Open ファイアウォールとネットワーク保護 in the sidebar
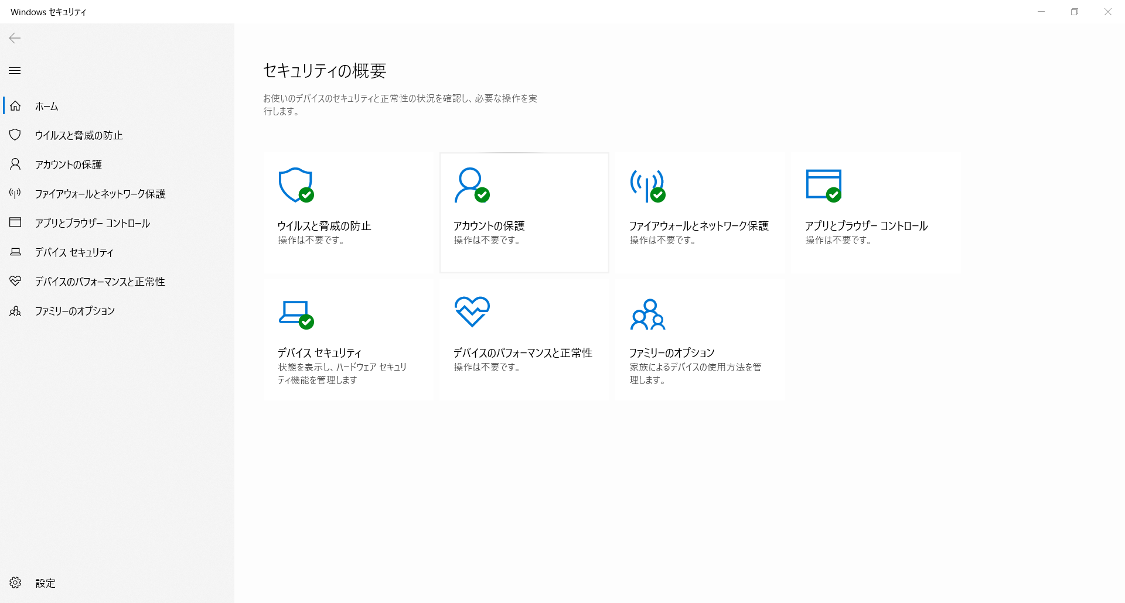The height and width of the screenshot is (603, 1125). click(100, 194)
